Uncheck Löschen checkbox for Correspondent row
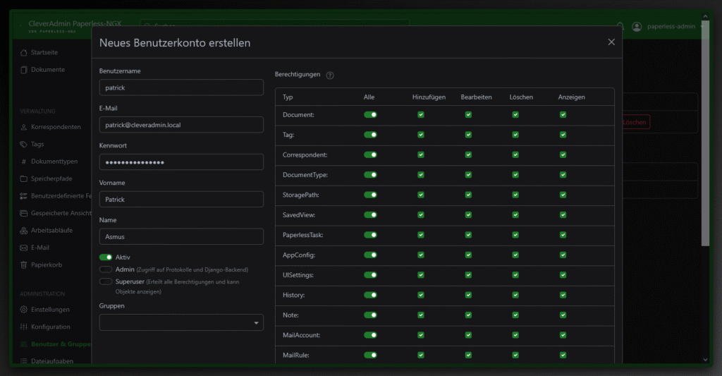This screenshot has width=722, height=376. point(515,154)
